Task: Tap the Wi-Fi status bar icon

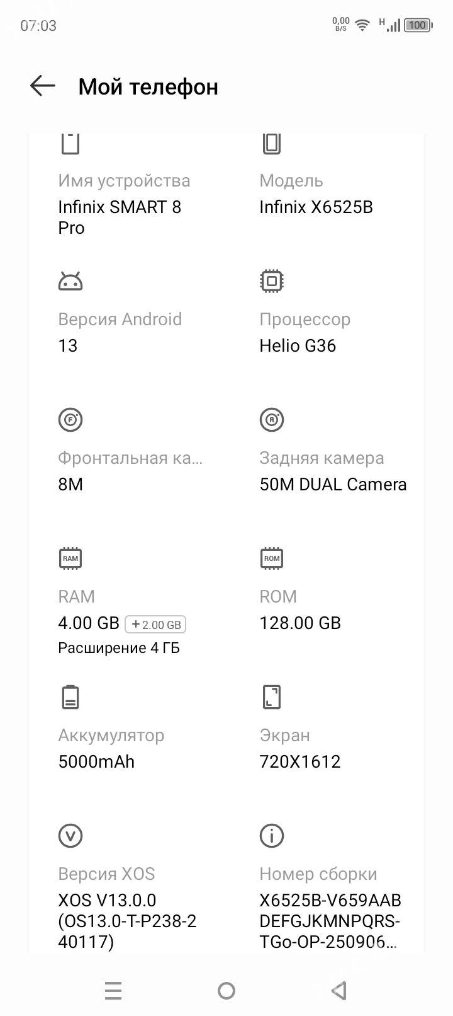Action: coord(362,25)
